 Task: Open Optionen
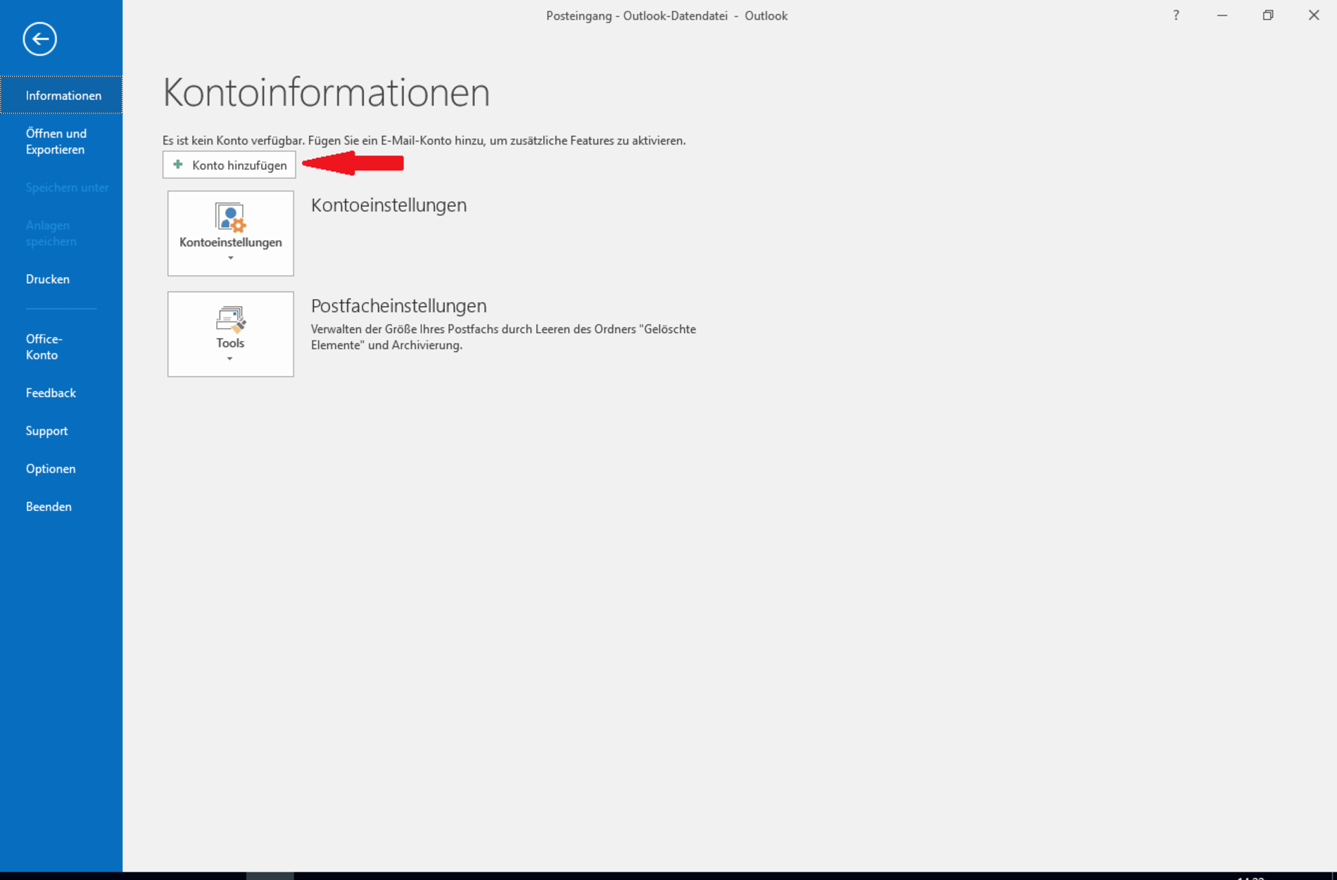[51, 468]
